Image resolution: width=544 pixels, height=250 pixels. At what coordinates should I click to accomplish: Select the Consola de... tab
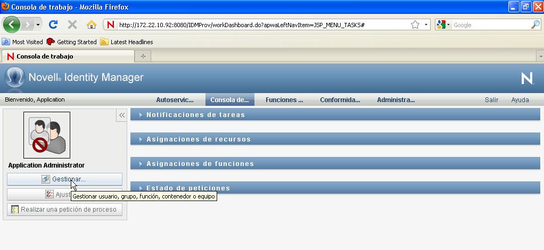[x=229, y=100]
